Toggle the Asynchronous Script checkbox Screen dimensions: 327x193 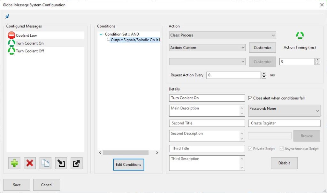tap(282, 149)
